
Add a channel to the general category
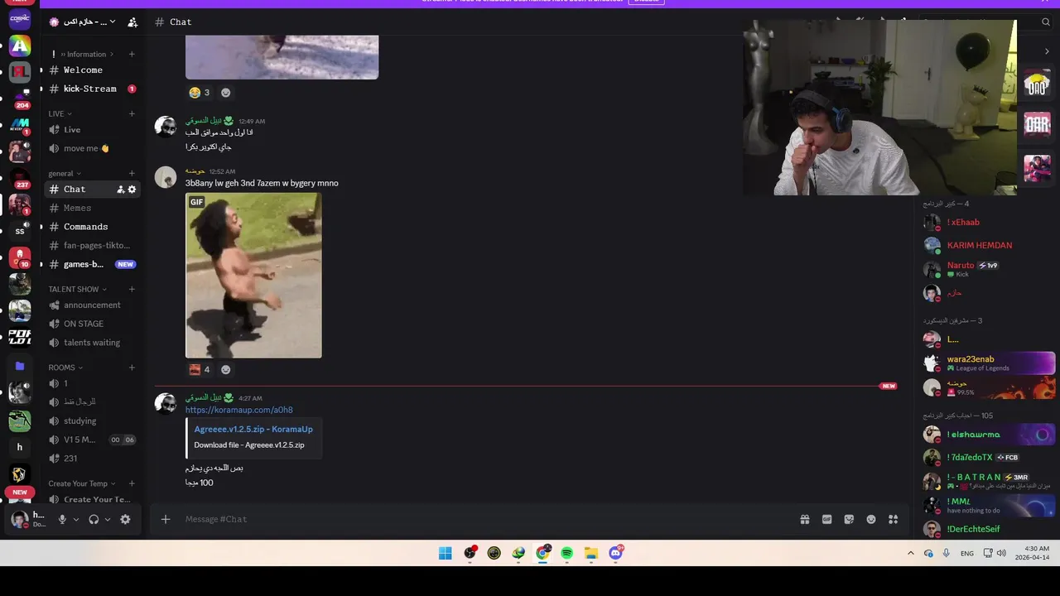(132, 174)
